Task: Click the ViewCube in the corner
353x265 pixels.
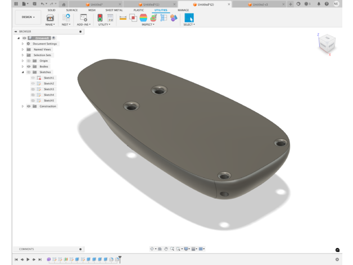Action: (327, 44)
